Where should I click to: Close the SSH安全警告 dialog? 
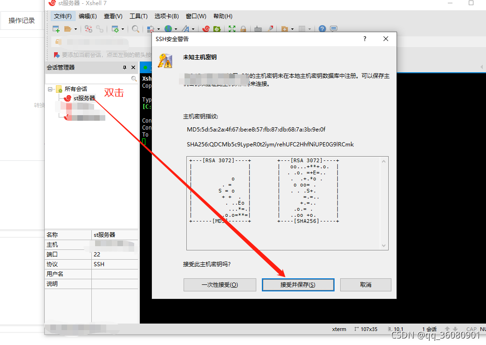point(385,39)
